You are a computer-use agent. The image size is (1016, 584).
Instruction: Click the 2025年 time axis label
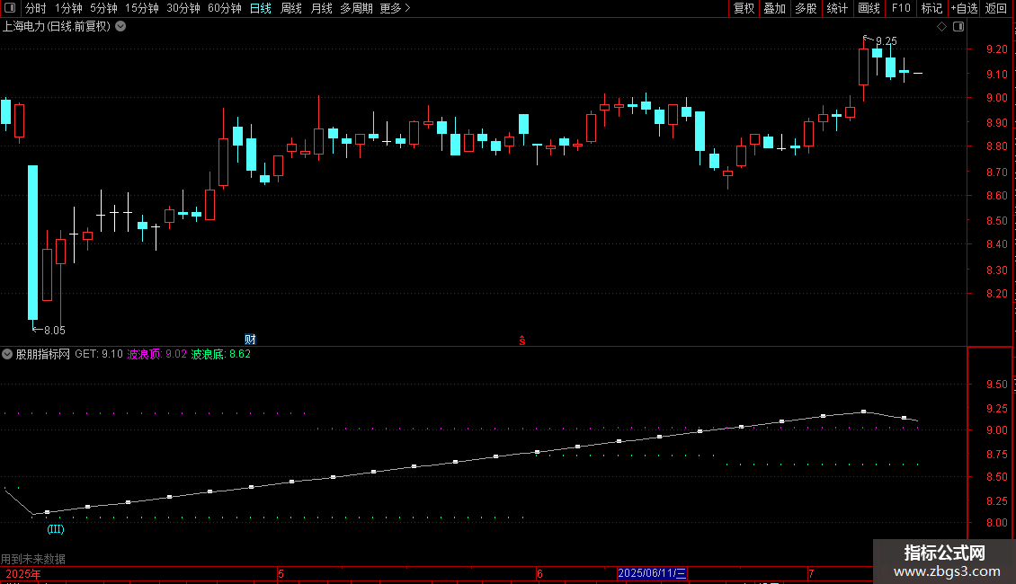pos(23,574)
